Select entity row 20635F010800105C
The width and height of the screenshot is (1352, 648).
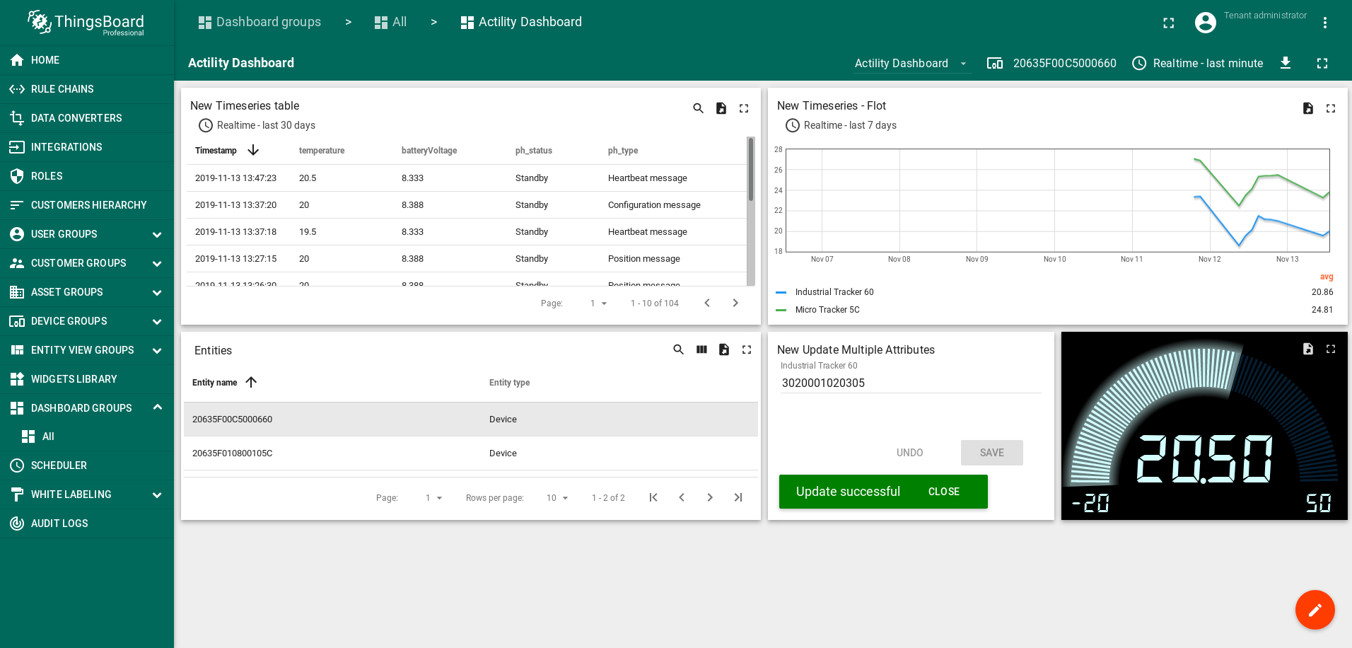coord(471,453)
